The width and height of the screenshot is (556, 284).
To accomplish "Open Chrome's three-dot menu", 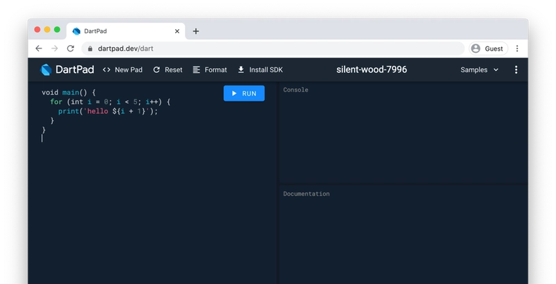I will click(517, 49).
